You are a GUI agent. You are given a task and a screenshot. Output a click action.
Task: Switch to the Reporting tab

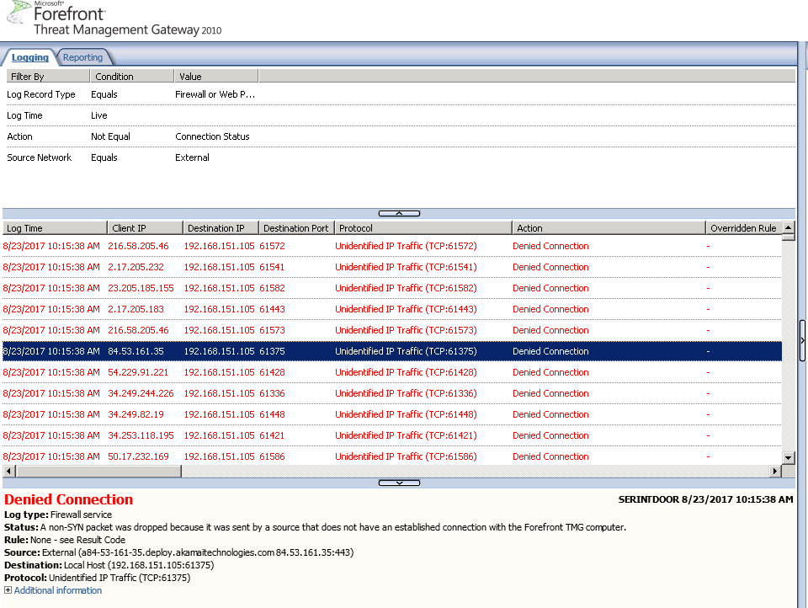(82, 57)
